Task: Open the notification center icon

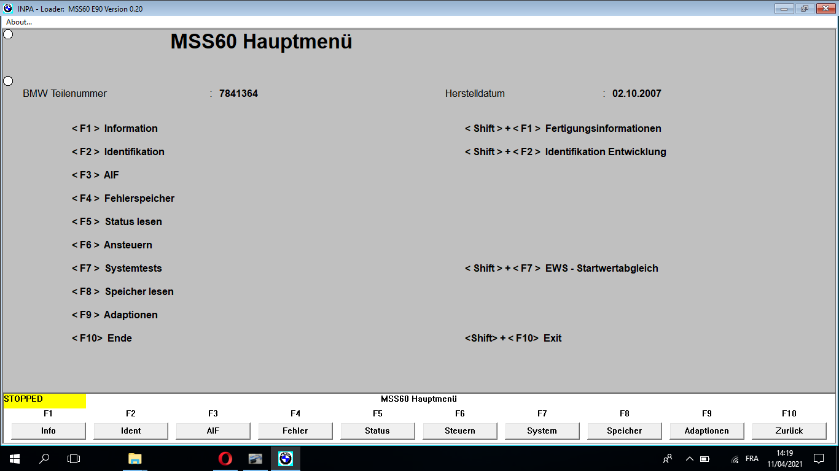Action: point(819,459)
